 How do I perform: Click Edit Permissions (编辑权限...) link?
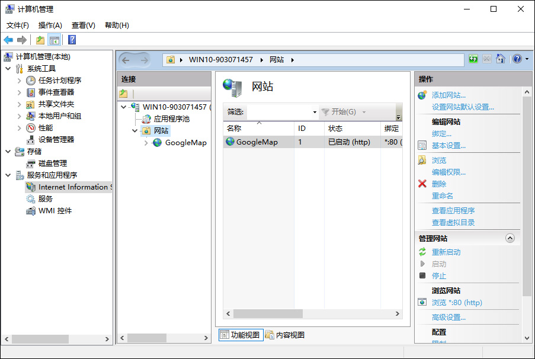(x=448, y=172)
